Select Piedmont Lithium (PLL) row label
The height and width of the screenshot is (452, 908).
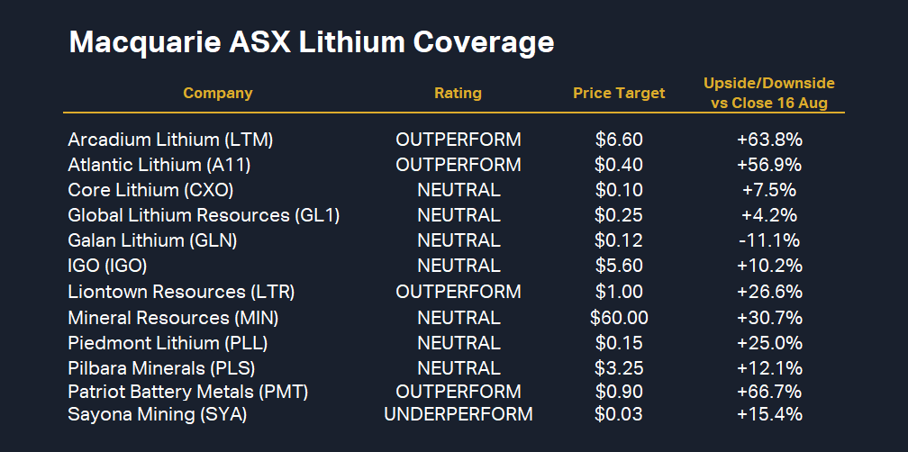coord(168,343)
